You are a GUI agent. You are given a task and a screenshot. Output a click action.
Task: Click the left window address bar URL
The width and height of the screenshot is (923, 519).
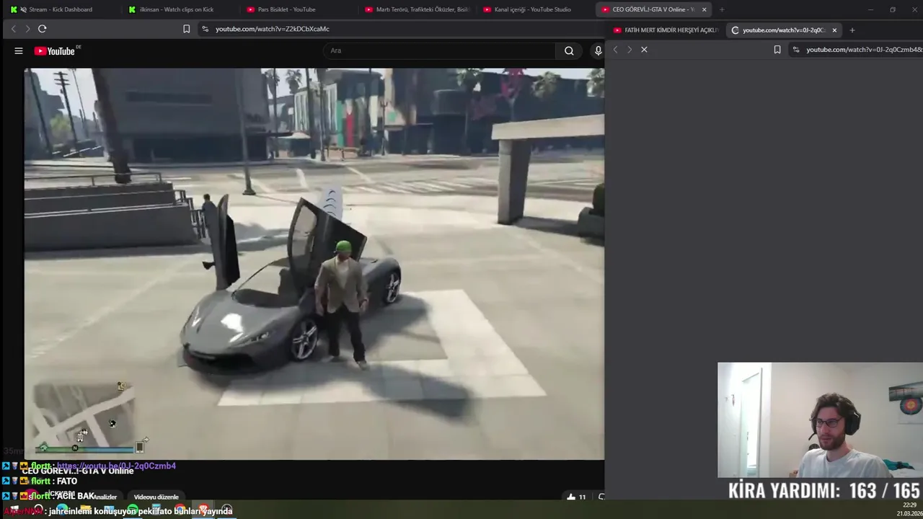point(272,29)
